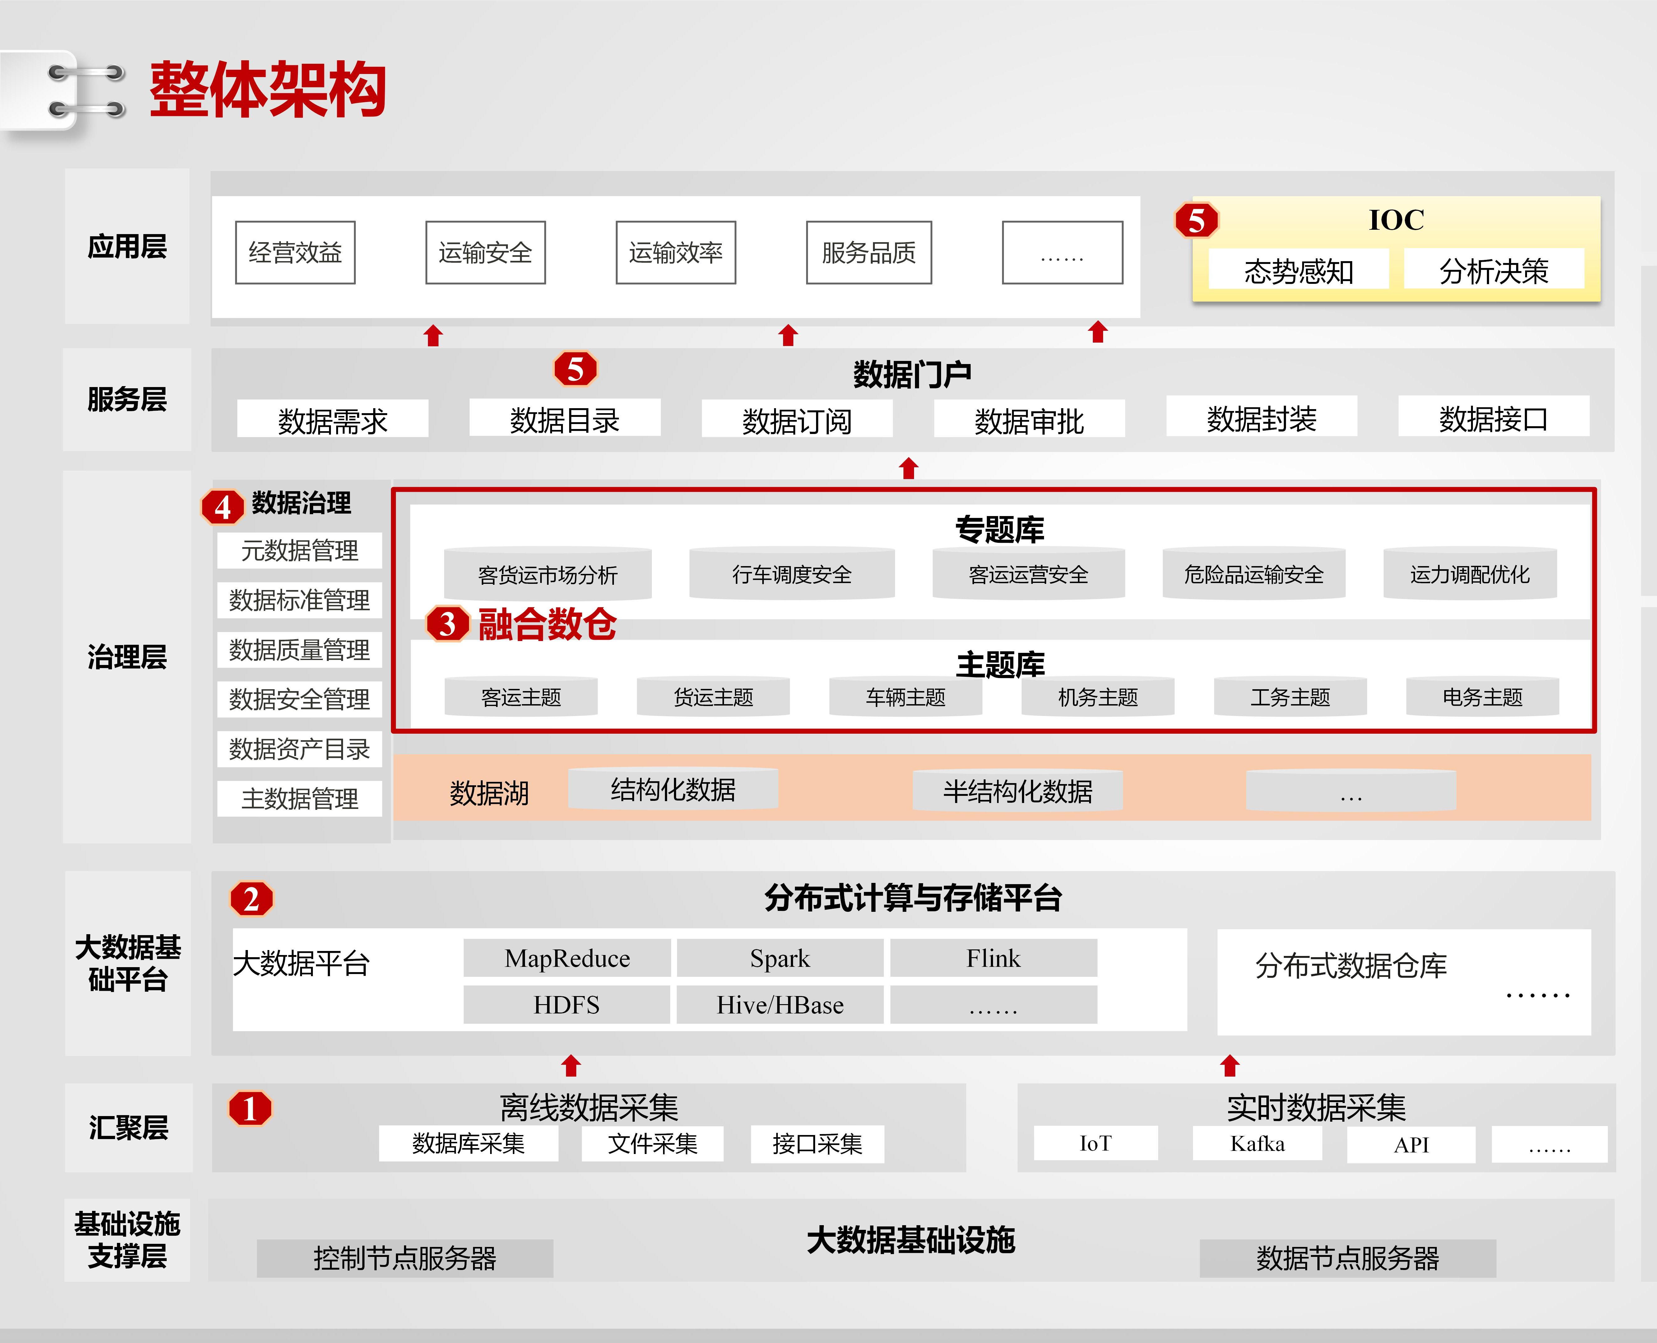Click 数据资产目录 item

299,749
